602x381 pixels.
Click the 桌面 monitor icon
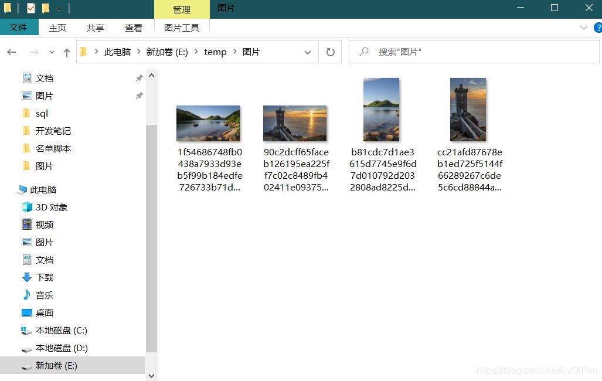pyautogui.click(x=27, y=312)
